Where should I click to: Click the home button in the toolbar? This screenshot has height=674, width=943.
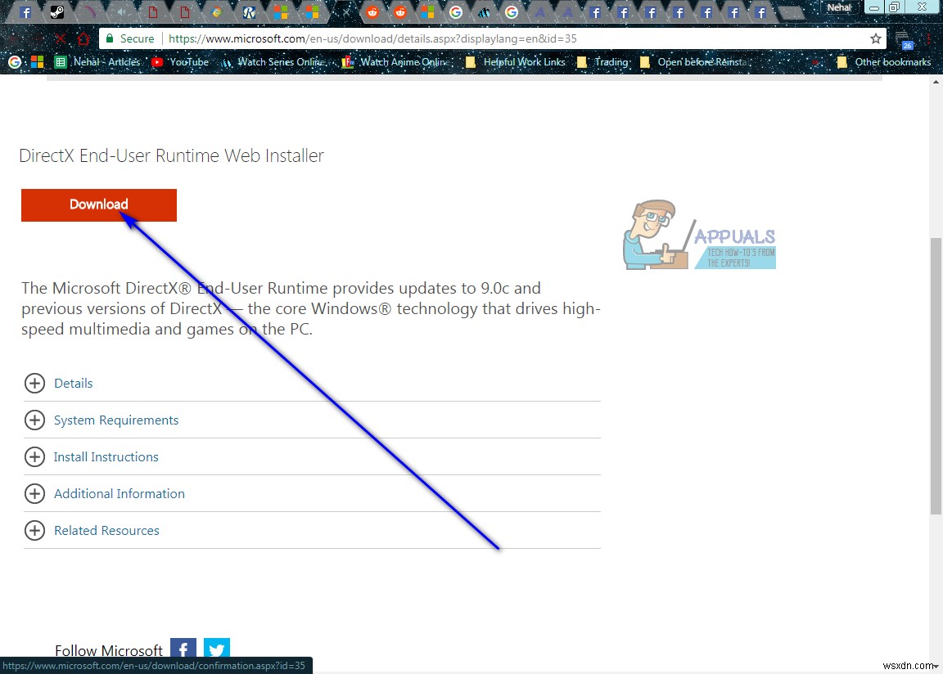tap(84, 38)
